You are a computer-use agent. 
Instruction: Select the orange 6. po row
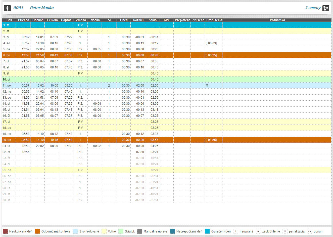click(x=167, y=55)
